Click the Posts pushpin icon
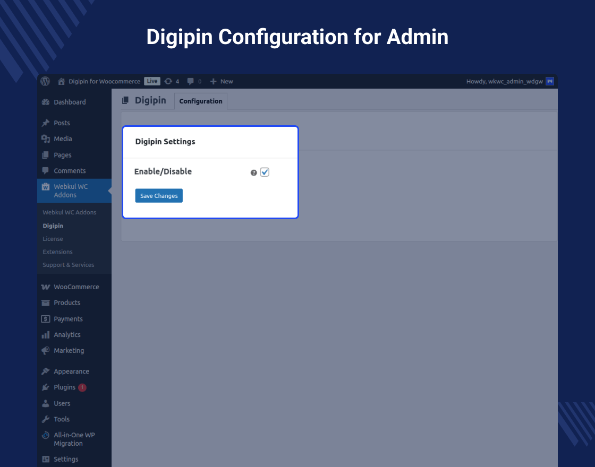 pyautogui.click(x=46, y=123)
